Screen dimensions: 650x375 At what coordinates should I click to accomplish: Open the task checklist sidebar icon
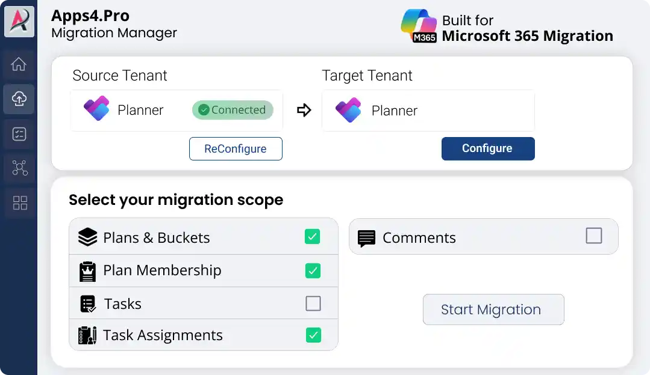coord(19,133)
